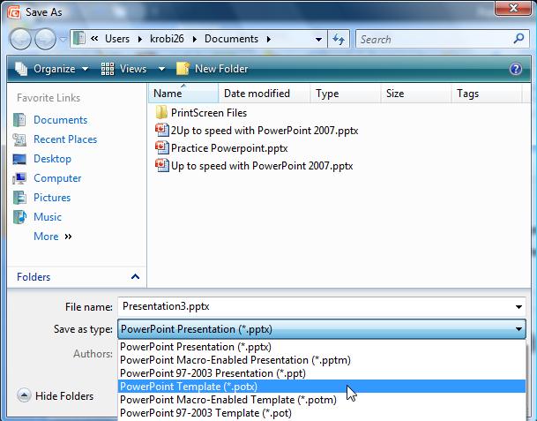Click the Documents sidebar icon
The image size is (537, 421).
click(19, 120)
